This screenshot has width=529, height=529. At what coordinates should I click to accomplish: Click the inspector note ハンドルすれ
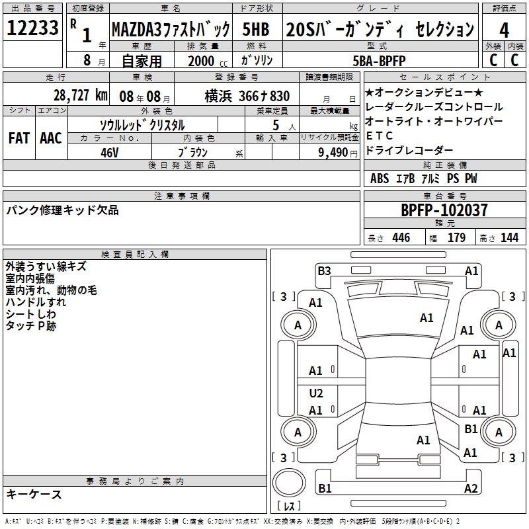(x=36, y=302)
